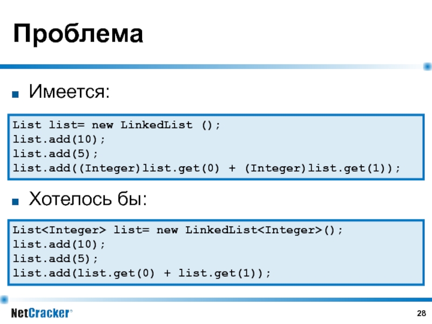Click the bullet square beside Имеется
This screenshot has width=432, height=324.
[16, 94]
